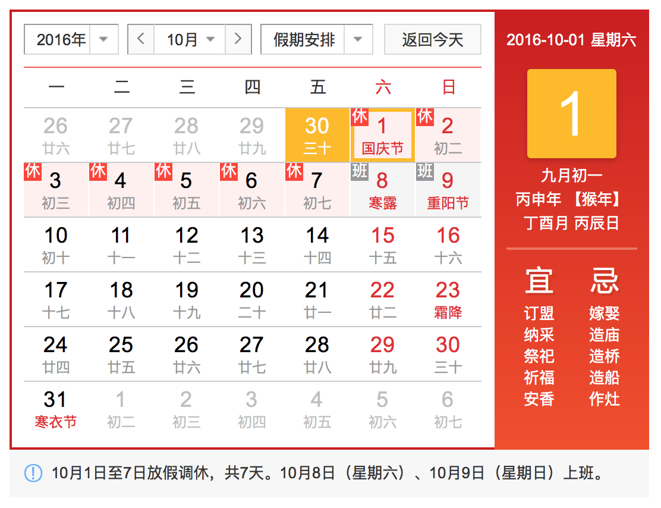
Task: Click the 休 badge on October 7
Action: pos(294,171)
